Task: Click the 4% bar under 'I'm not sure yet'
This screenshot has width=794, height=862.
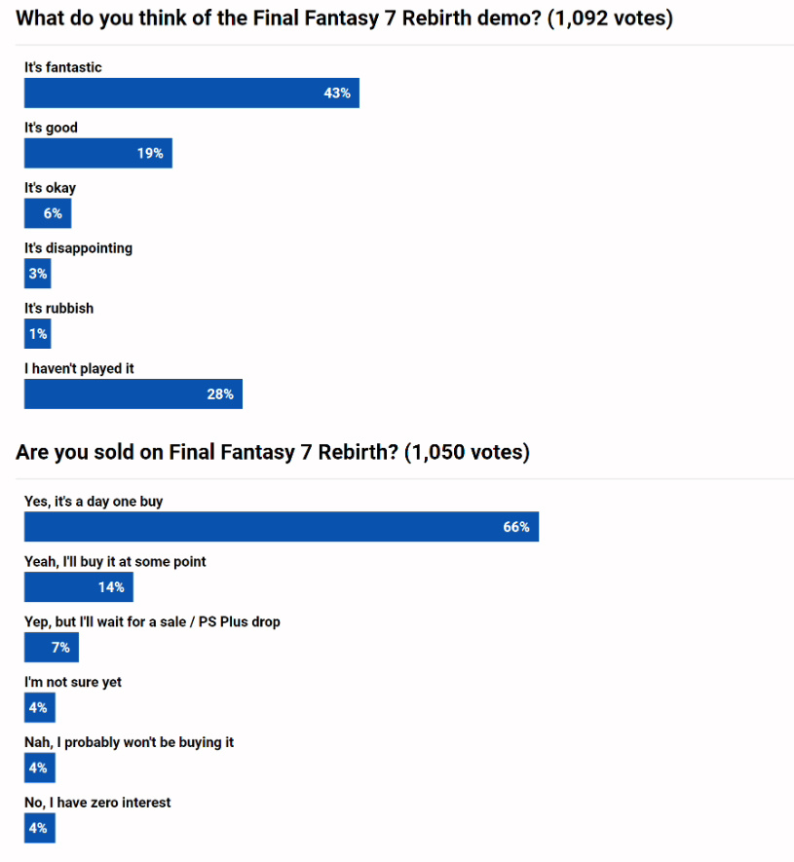Action: [39, 708]
